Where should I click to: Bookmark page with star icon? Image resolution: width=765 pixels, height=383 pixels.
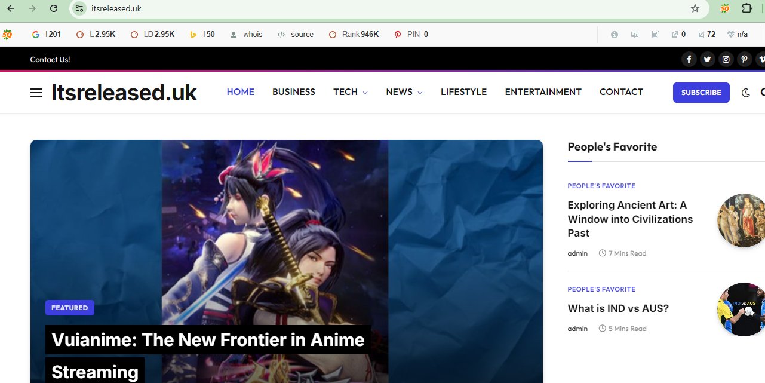coord(695,8)
